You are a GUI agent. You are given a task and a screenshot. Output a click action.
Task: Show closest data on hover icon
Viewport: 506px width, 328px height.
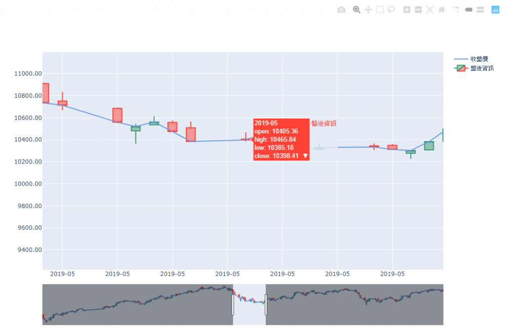click(468, 10)
